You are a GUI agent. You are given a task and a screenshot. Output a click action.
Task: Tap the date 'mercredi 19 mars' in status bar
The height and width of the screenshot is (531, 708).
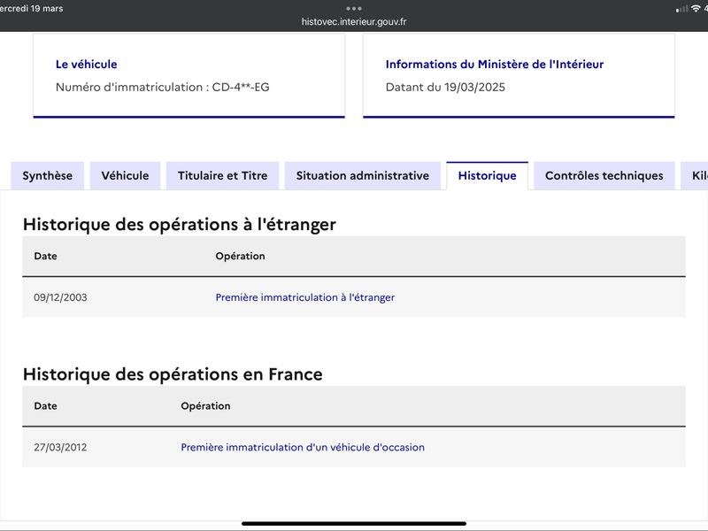pos(31,9)
